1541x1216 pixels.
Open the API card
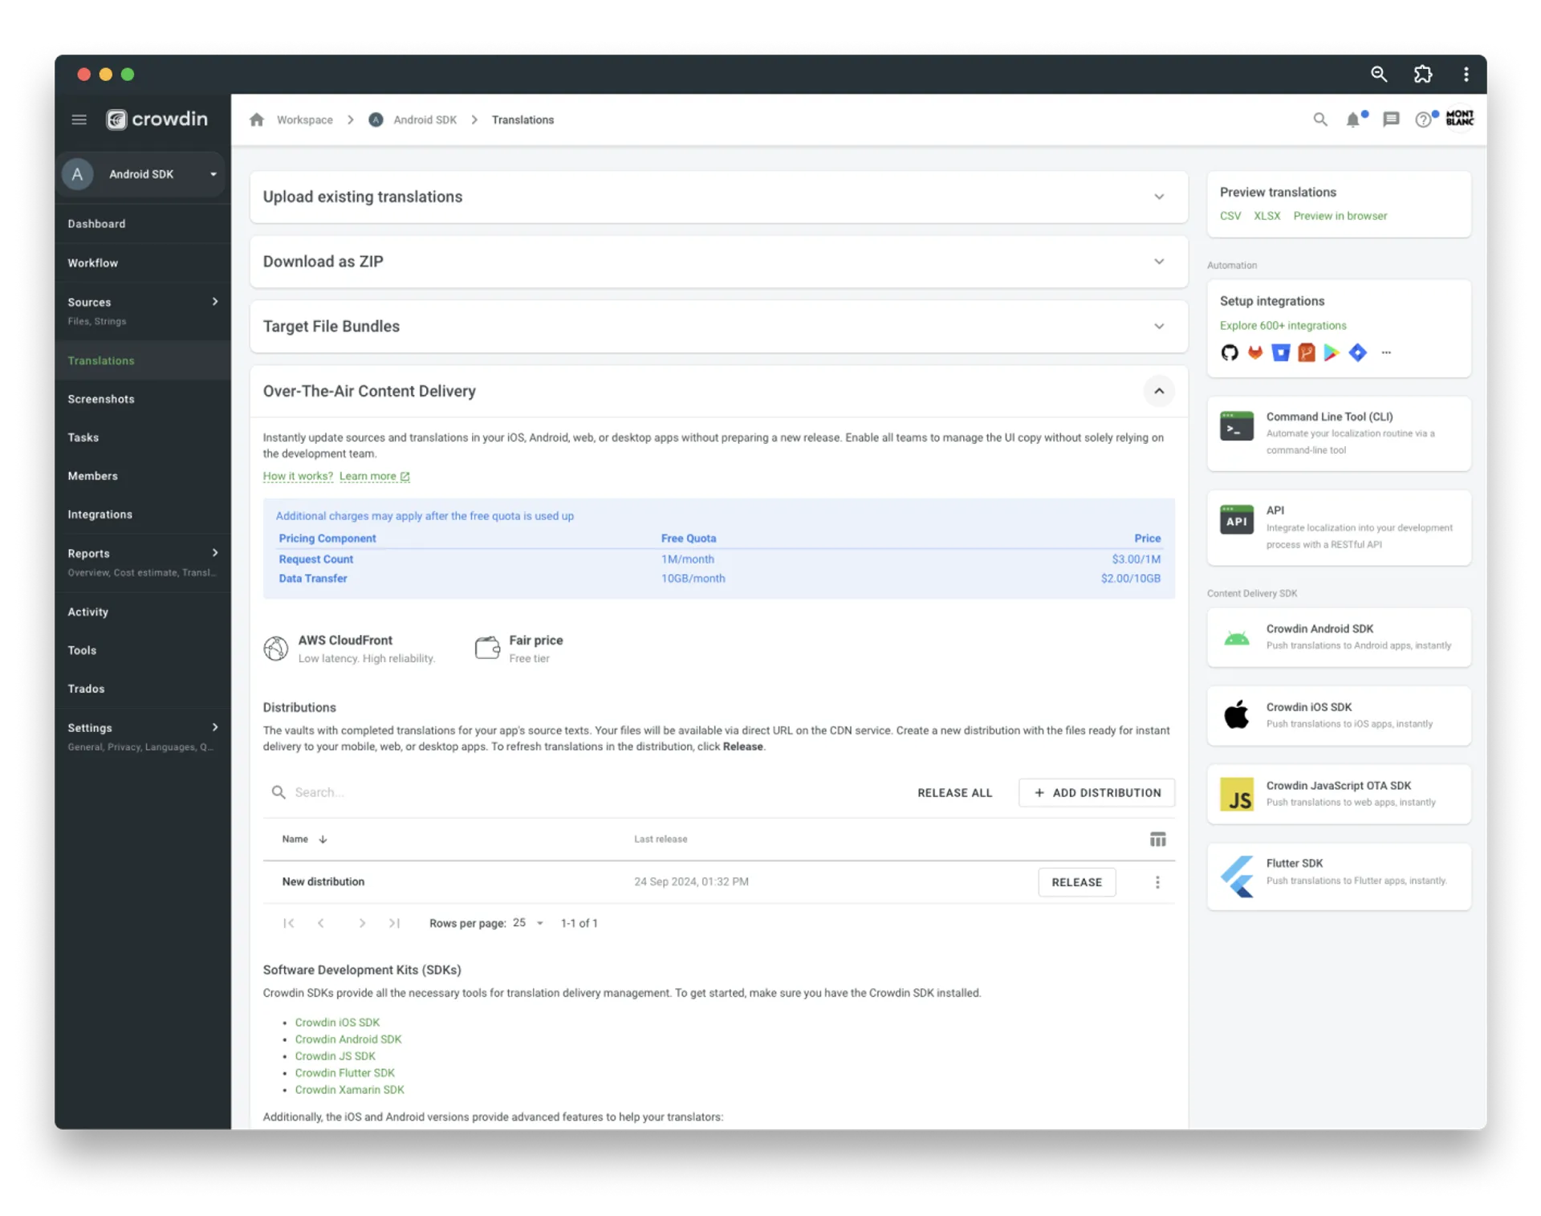pyautogui.click(x=1339, y=527)
